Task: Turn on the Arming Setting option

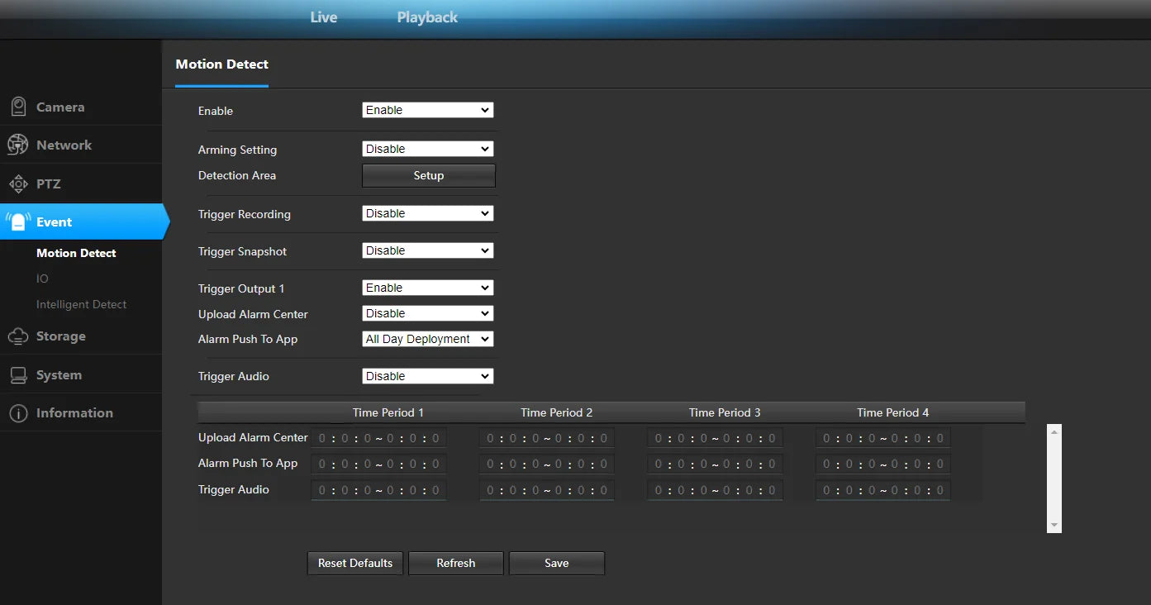Action: 427,148
